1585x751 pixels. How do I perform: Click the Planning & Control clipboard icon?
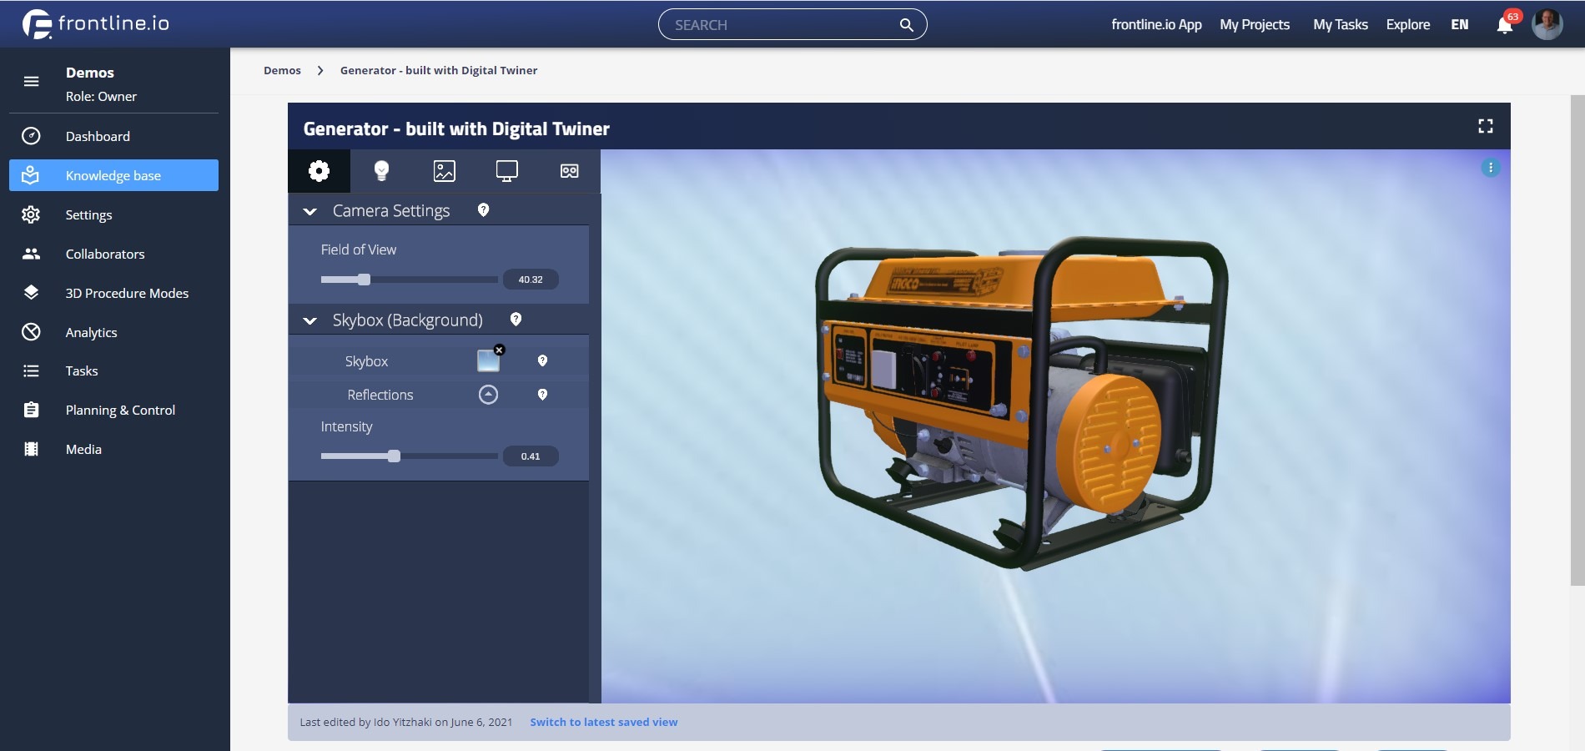pos(31,410)
